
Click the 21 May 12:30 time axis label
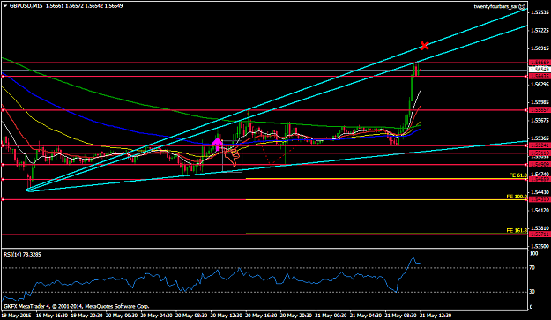(436, 316)
